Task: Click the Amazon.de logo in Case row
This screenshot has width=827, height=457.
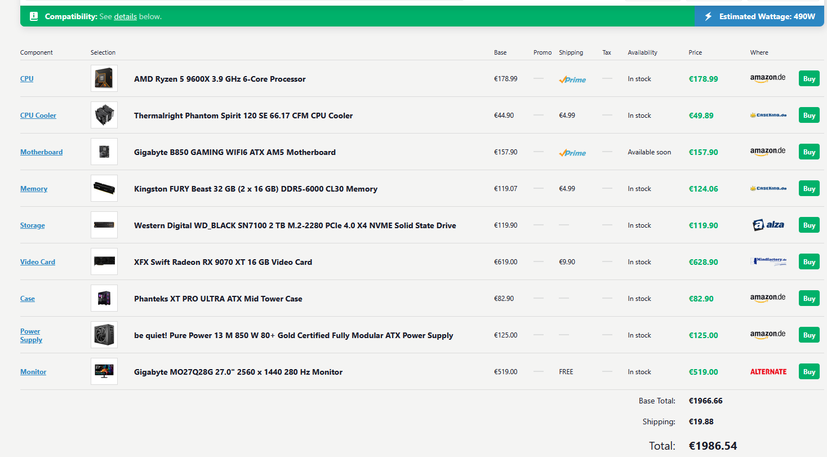Action: [768, 298]
